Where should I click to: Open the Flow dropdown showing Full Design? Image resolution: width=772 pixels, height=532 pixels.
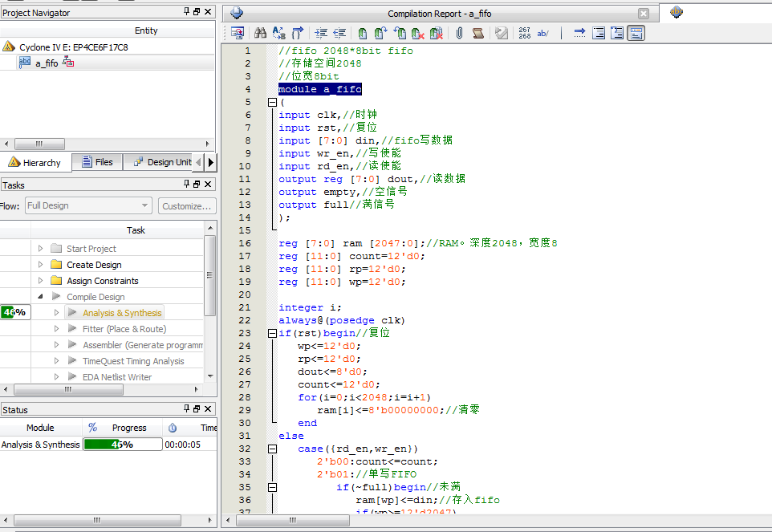coord(87,205)
